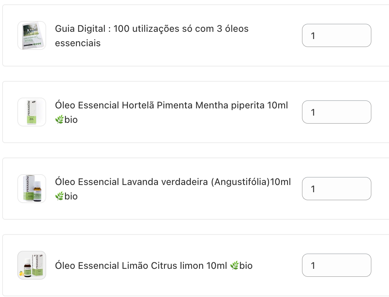Select the quantity field for Limão Citrus

tap(336, 265)
